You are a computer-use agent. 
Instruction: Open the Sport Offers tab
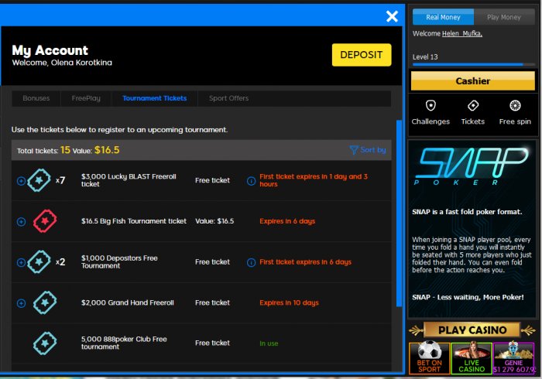pos(228,98)
